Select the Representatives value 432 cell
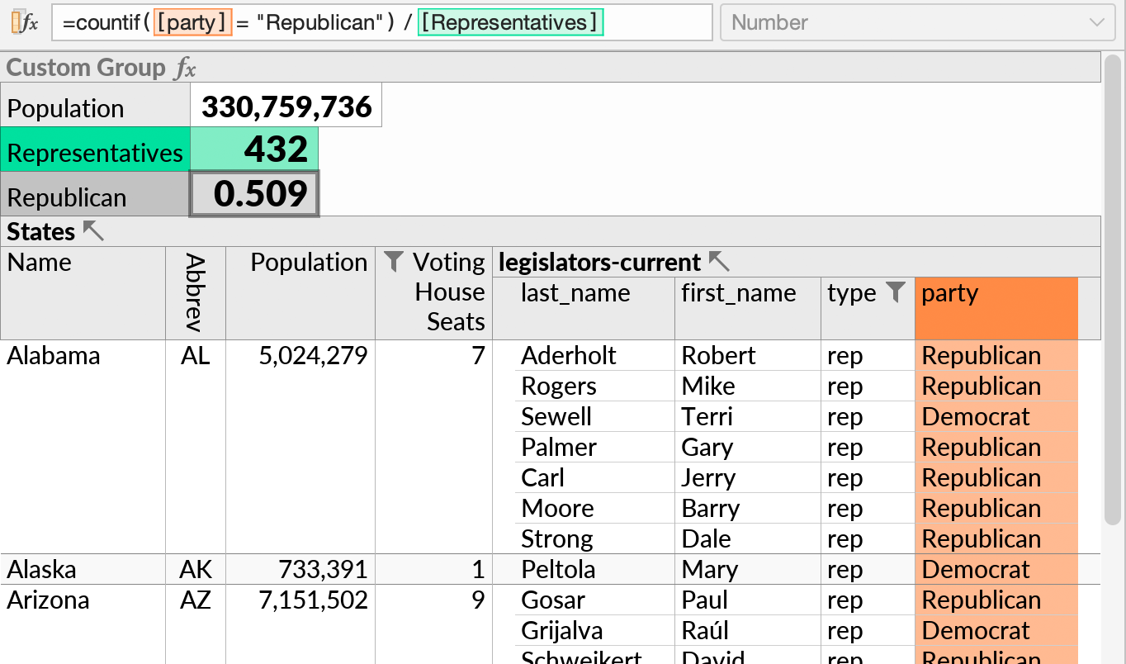The height and width of the screenshot is (664, 1126). [x=254, y=149]
